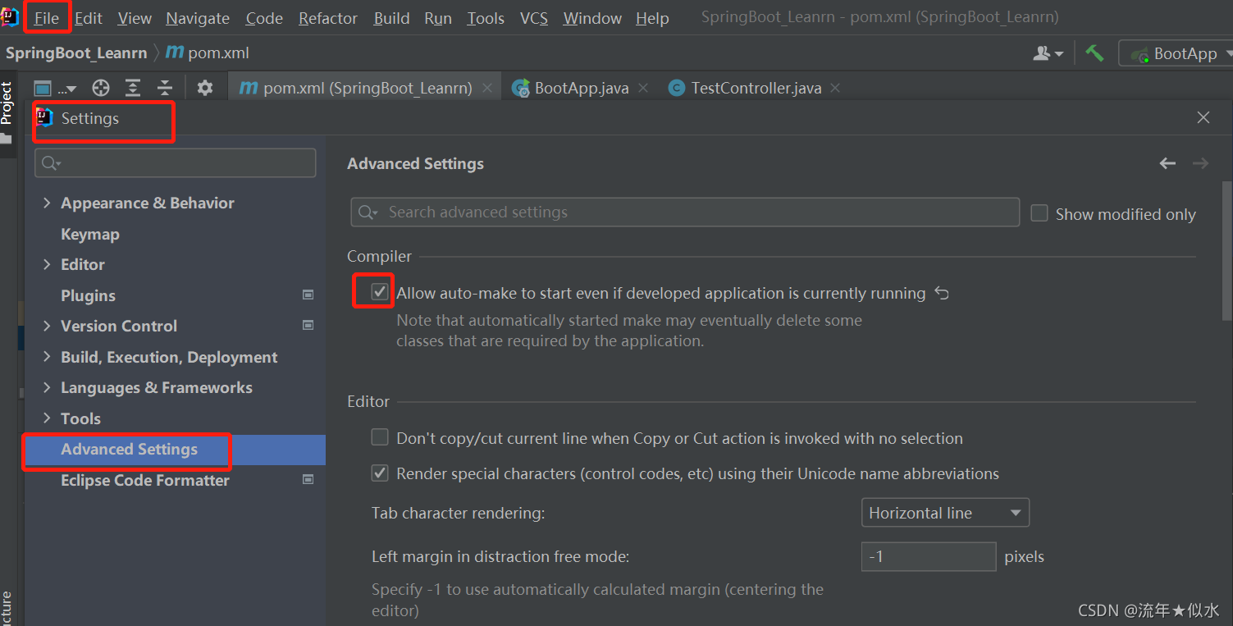Click the collapse all icon in Project toolbar
Screen dimensions: 1233x626
point(165,88)
